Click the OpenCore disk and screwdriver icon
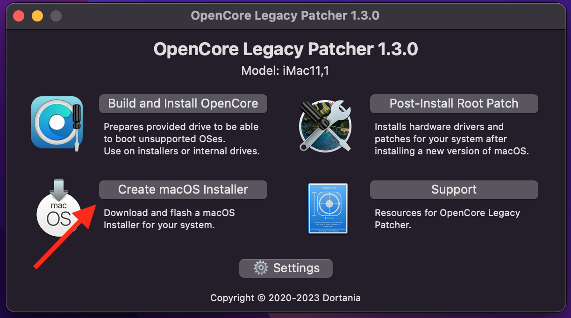The width and height of the screenshot is (571, 318). click(57, 122)
